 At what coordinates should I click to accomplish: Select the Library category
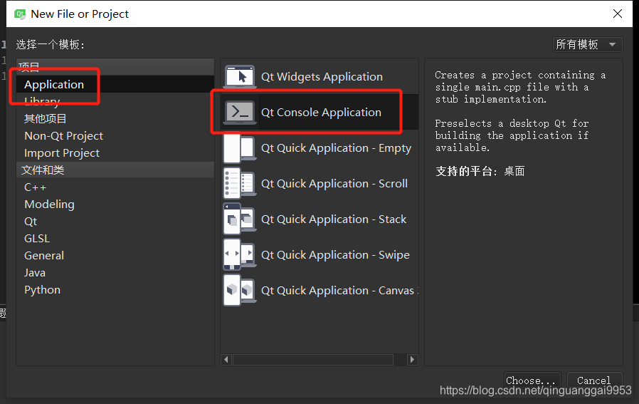point(115,102)
